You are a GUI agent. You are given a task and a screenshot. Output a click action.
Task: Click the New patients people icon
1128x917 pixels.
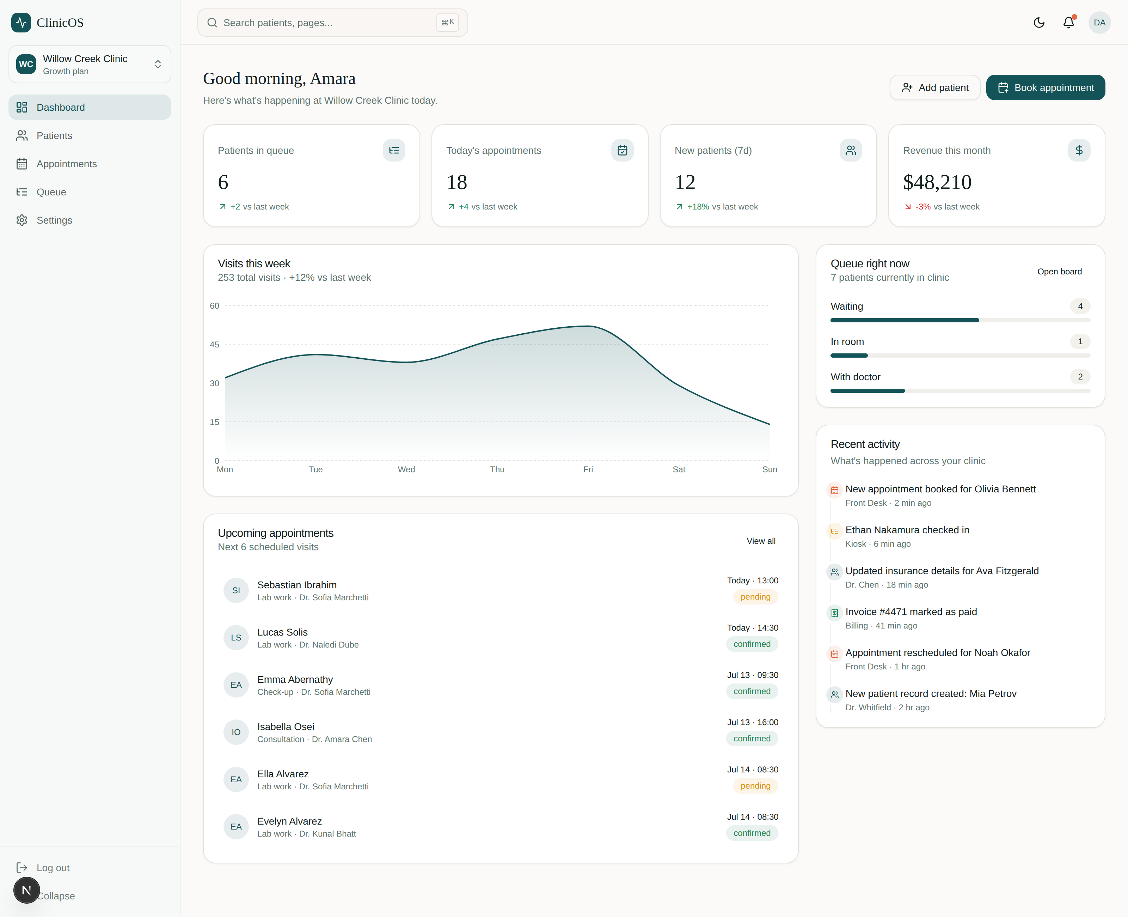[851, 151]
